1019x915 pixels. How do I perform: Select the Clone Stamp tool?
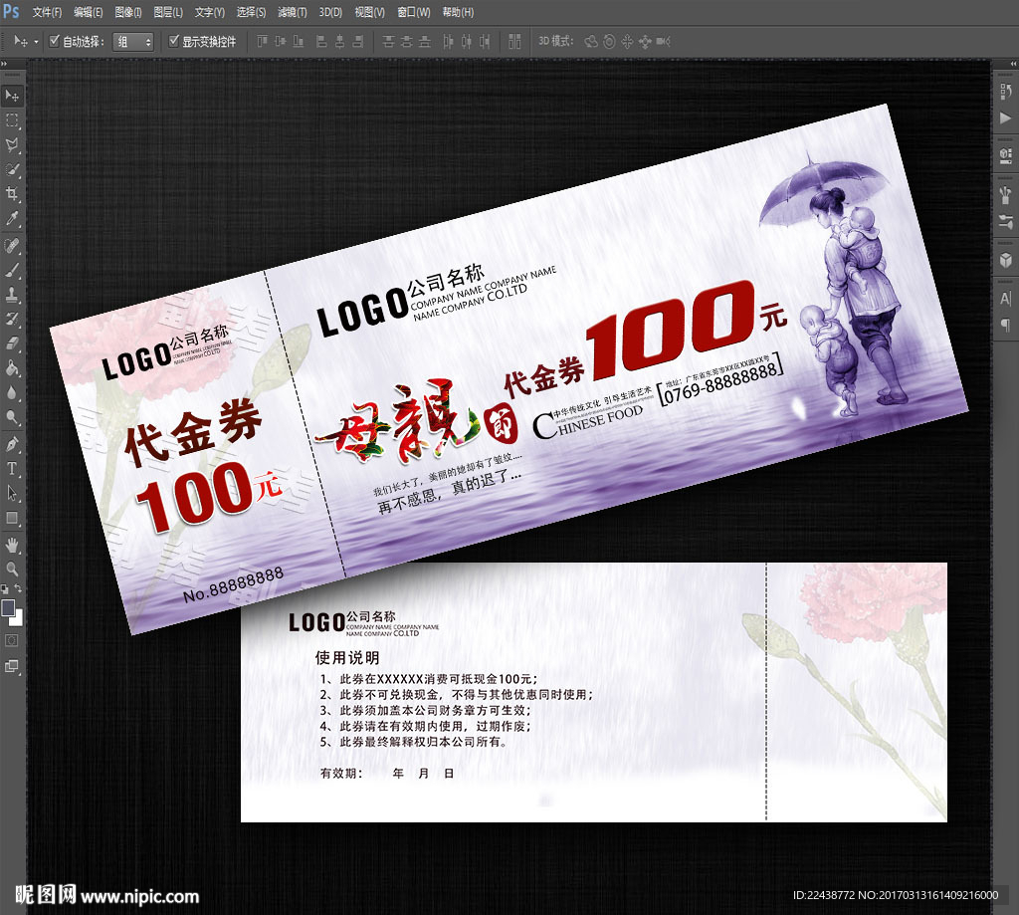point(12,295)
